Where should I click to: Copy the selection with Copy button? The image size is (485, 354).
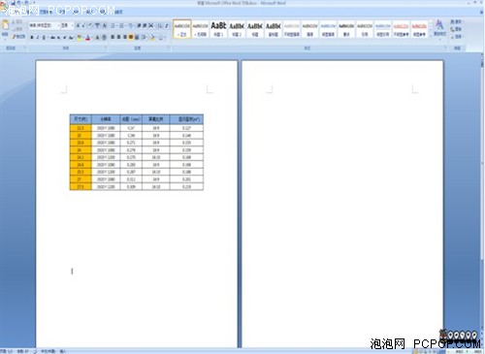[16, 29]
